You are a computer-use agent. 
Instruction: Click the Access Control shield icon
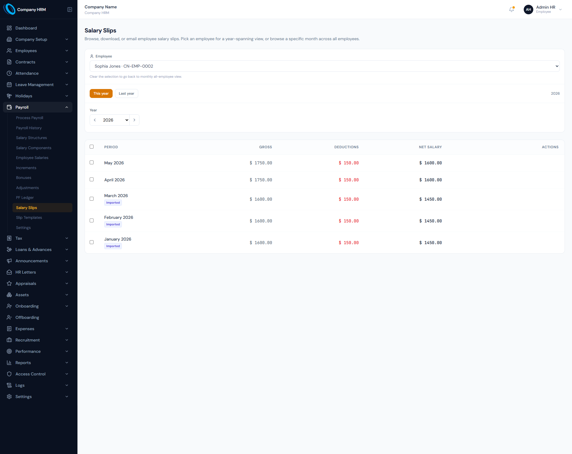[9, 374]
